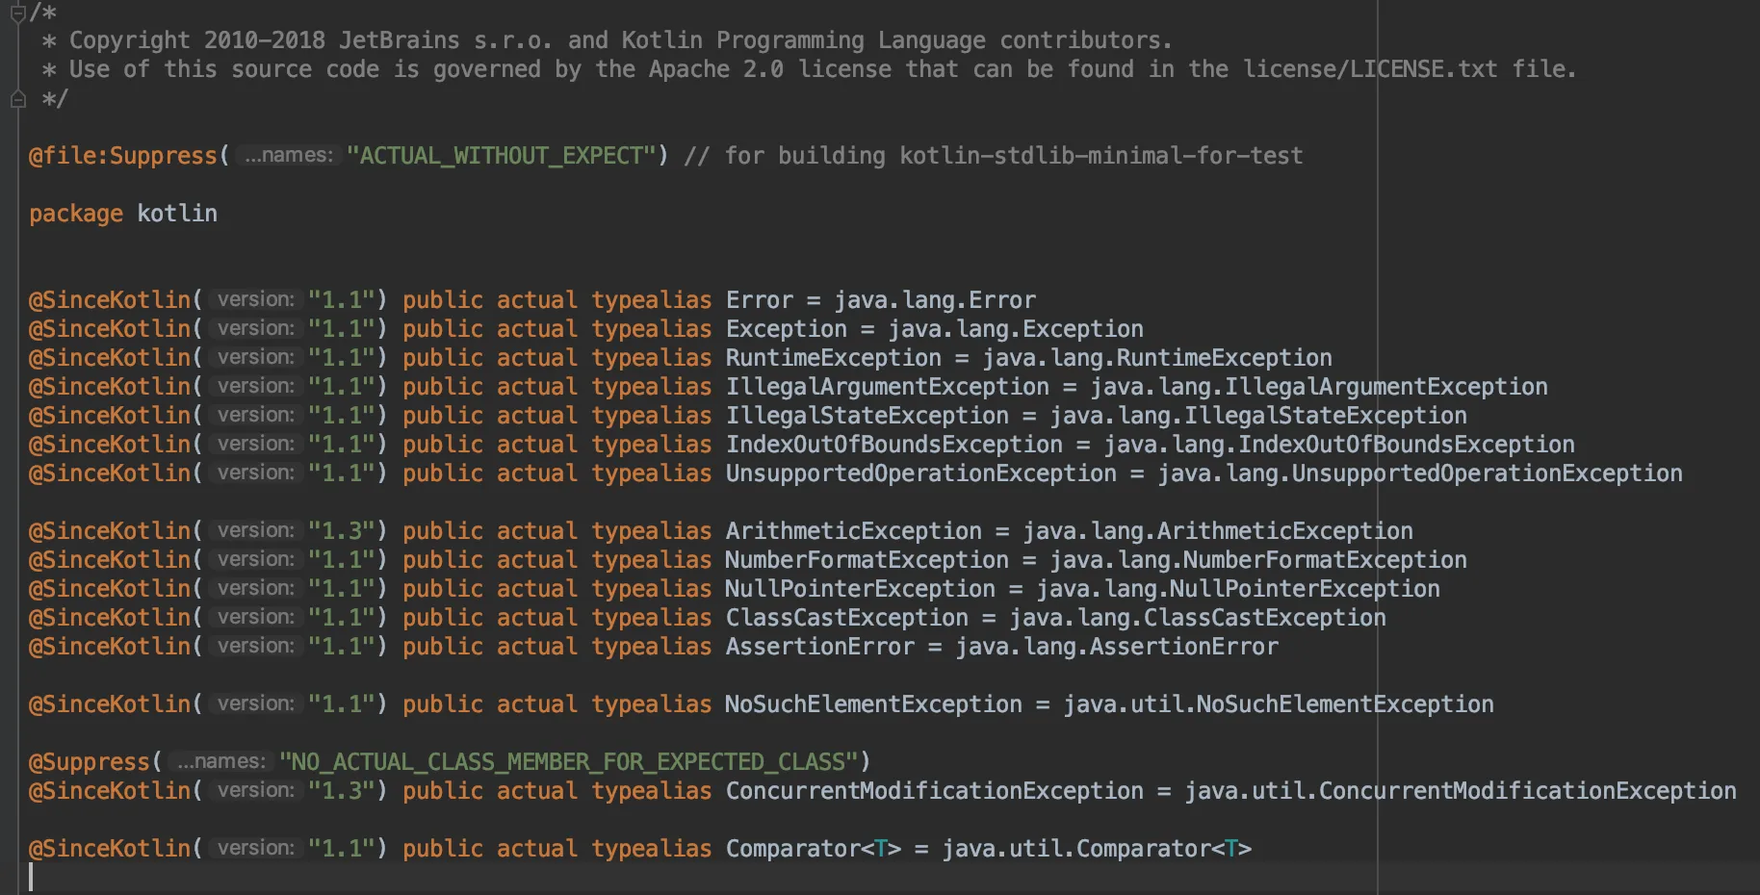Click the "1.3" string on the ConcurrentModificationException line
This screenshot has height=895, width=1760.
341,791
